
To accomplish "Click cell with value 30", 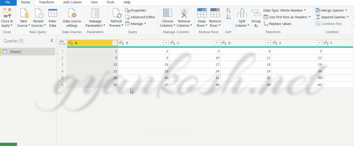I will click(144, 78).
